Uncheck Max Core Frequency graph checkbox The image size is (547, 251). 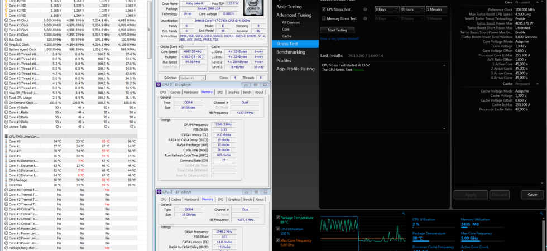click(x=278, y=240)
